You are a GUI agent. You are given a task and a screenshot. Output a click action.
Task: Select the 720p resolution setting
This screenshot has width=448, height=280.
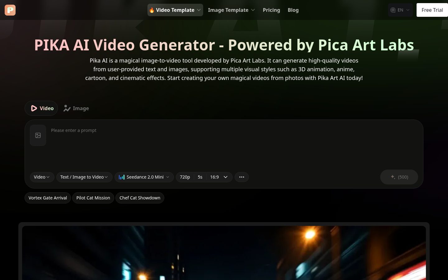pyautogui.click(x=185, y=177)
